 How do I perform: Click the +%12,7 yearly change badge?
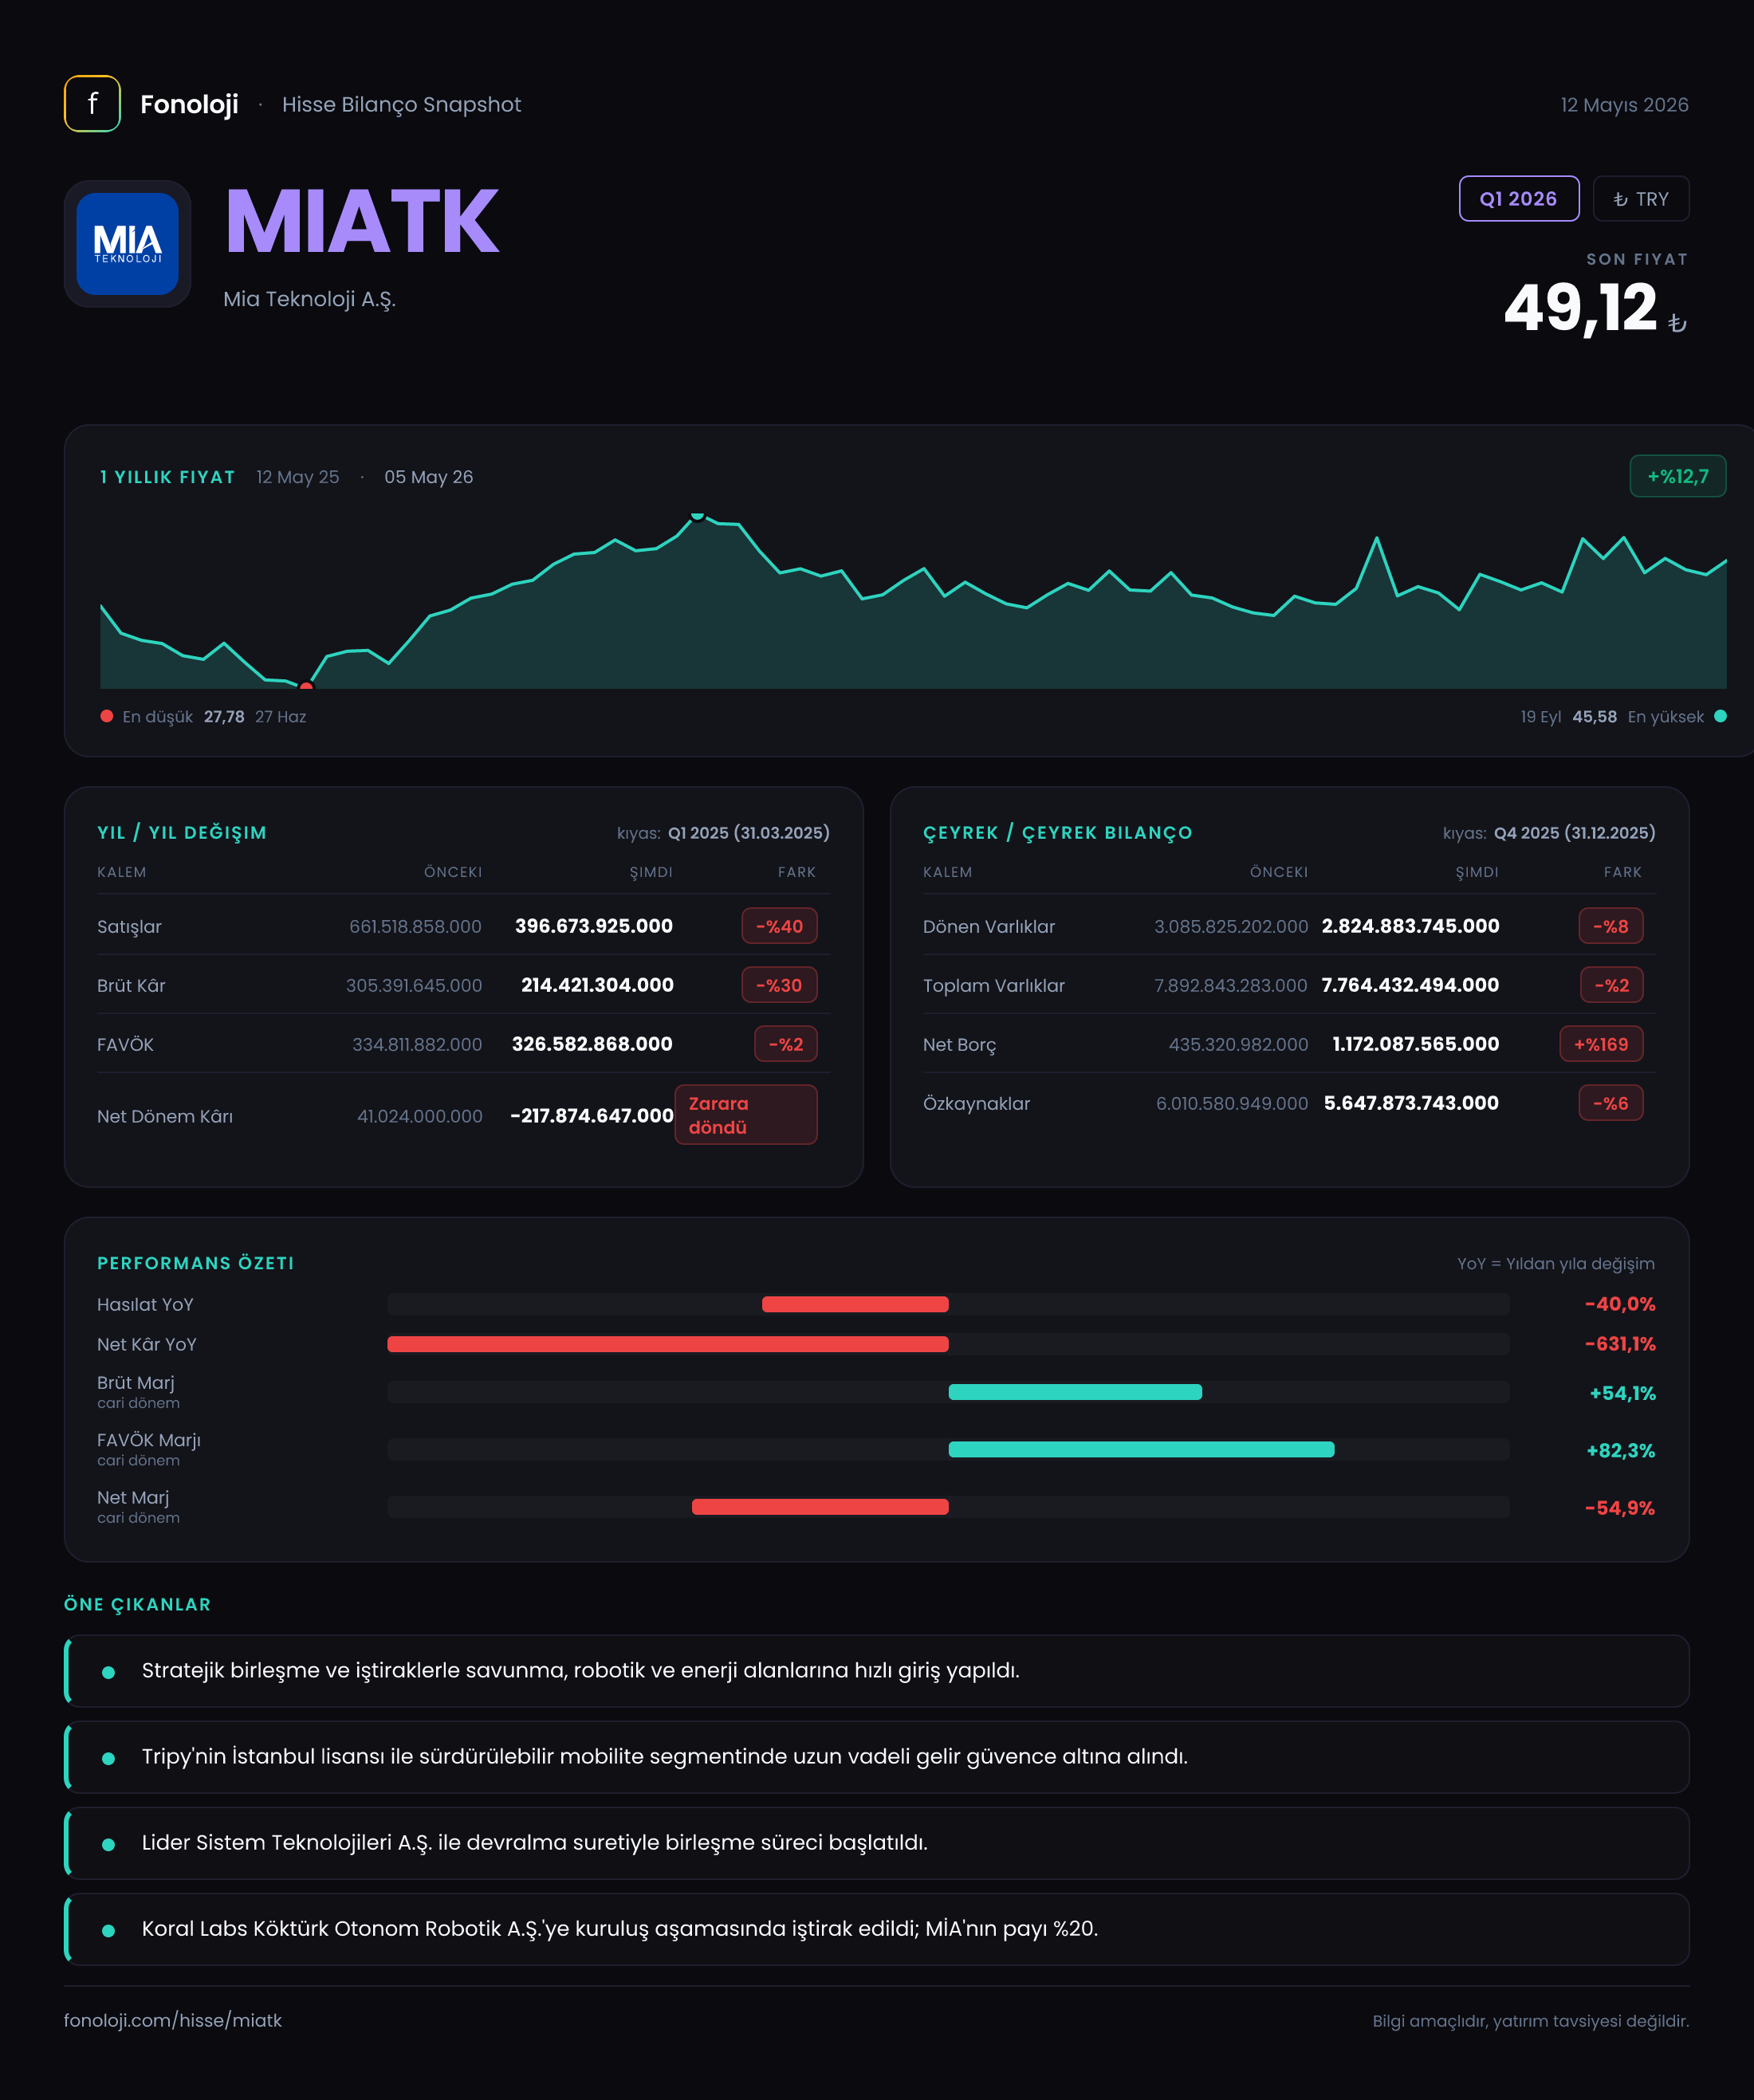[x=1677, y=477]
